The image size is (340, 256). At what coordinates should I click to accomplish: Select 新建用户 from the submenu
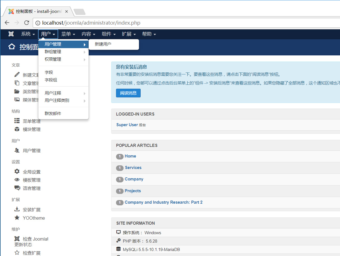103,44
